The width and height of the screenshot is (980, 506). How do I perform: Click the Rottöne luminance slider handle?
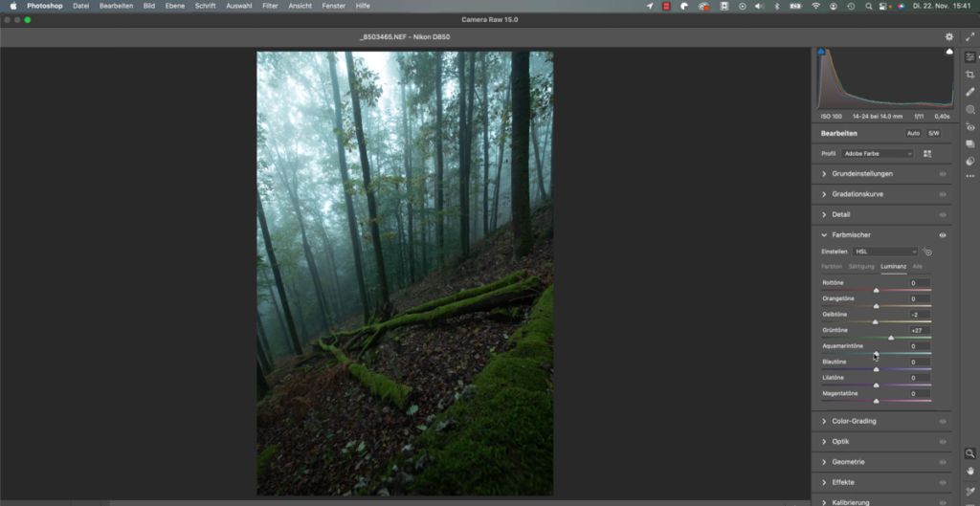tap(877, 291)
